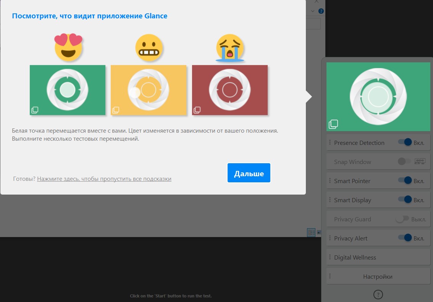This screenshot has width=433, height=302.
Task: Open Digital Wellness
Action: tap(378, 257)
